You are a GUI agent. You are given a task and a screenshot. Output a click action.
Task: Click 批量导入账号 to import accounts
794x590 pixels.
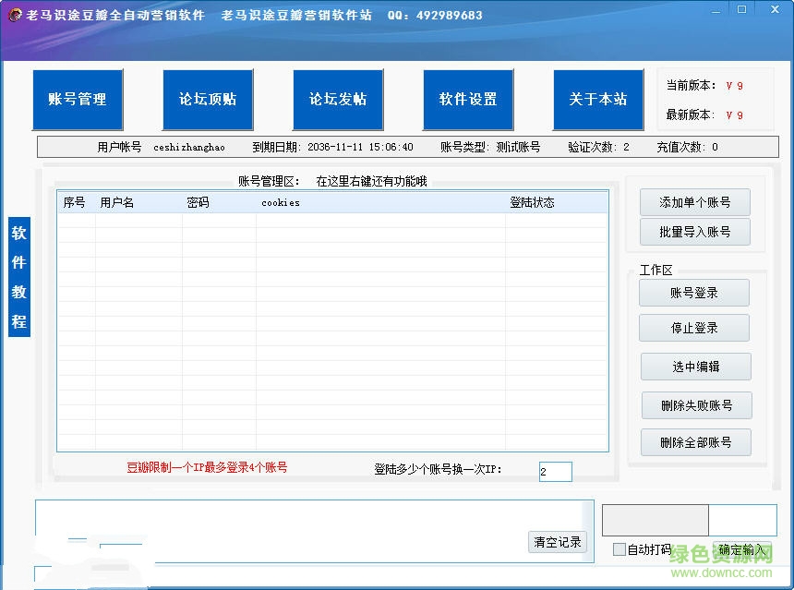pyautogui.click(x=694, y=232)
